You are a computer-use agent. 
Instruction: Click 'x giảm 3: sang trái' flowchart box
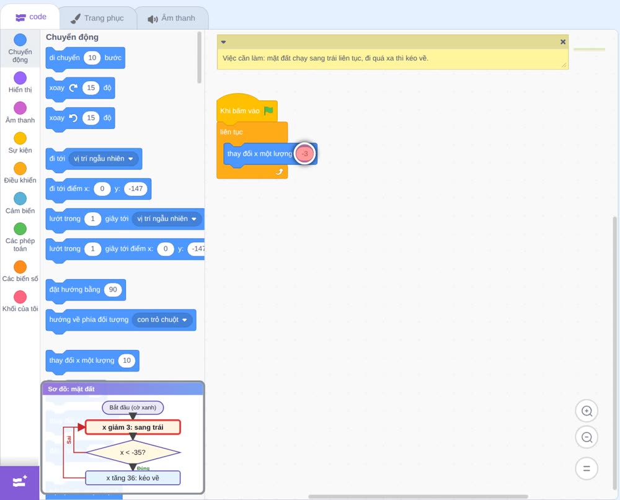click(133, 427)
